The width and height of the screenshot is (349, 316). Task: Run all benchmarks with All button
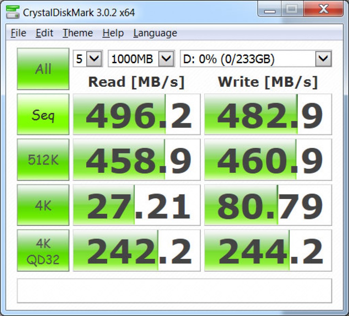coord(43,69)
